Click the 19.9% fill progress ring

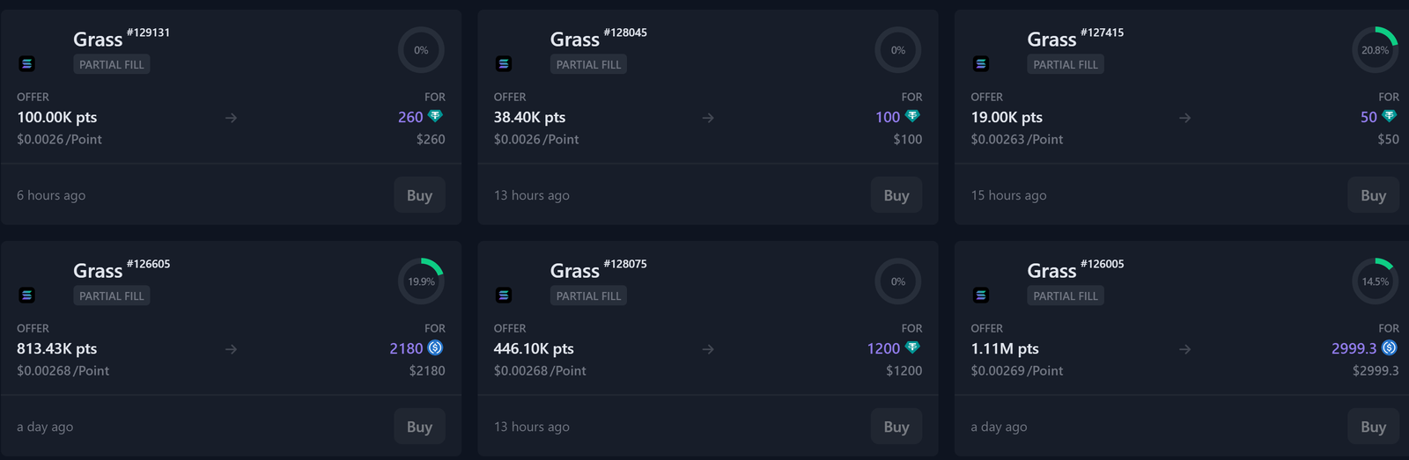[421, 281]
